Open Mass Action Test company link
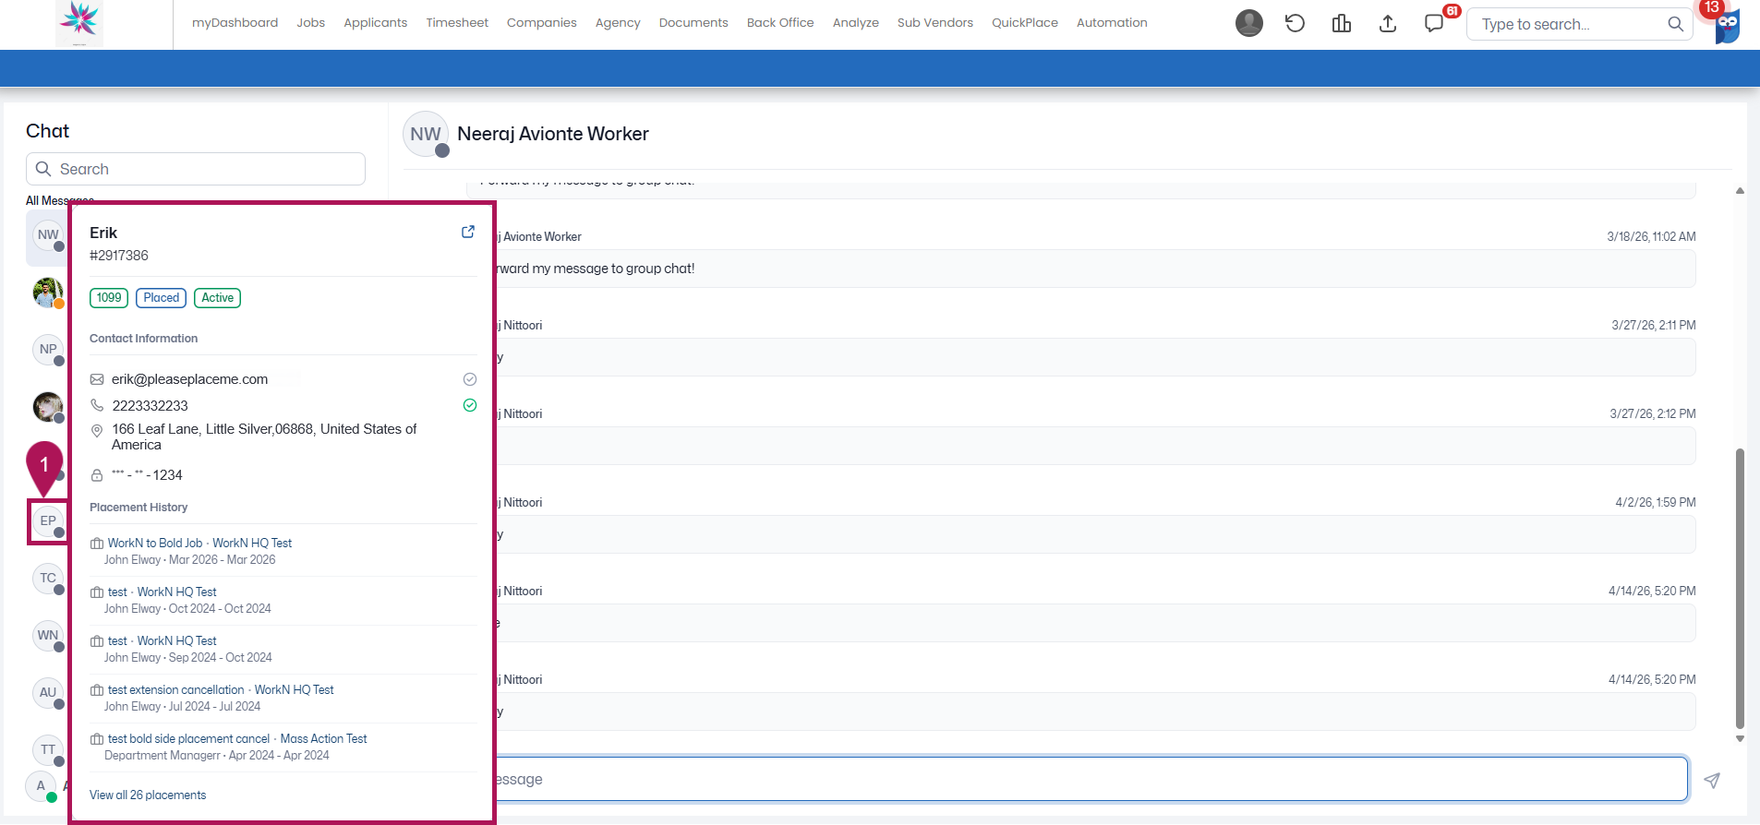This screenshot has height=825, width=1760. point(323,739)
